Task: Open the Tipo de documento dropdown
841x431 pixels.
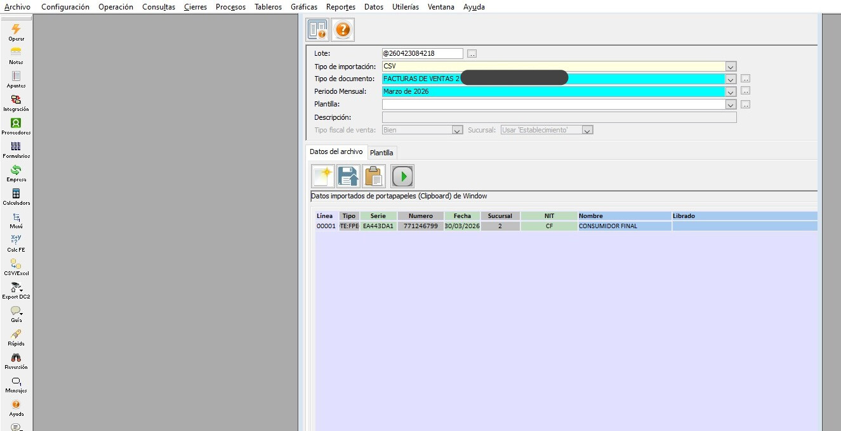Action: click(x=731, y=79)
